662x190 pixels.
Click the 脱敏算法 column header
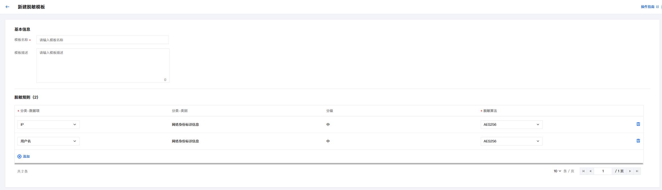click(490, 111)
